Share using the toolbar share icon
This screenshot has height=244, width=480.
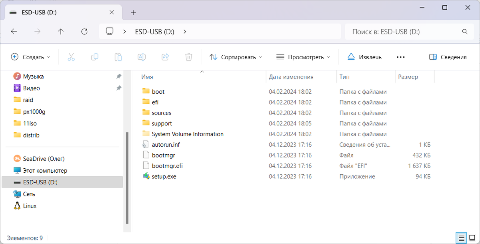165,57
